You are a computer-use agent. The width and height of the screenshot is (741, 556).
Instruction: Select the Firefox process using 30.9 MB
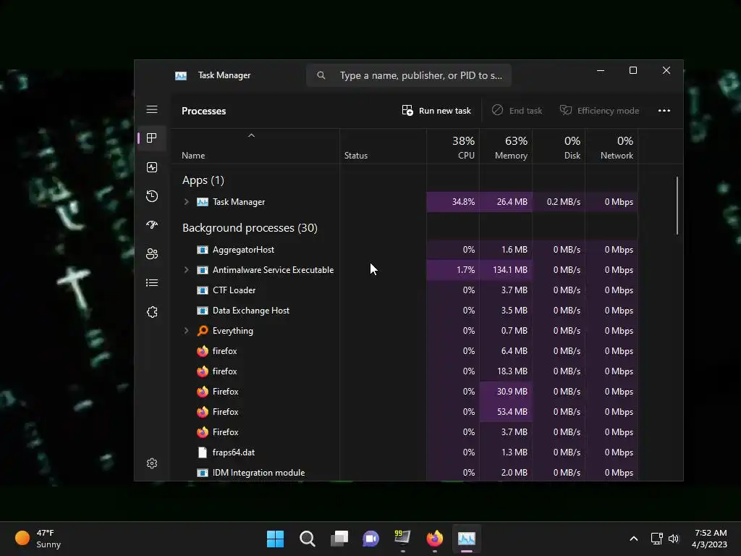[x=404, y=392]
